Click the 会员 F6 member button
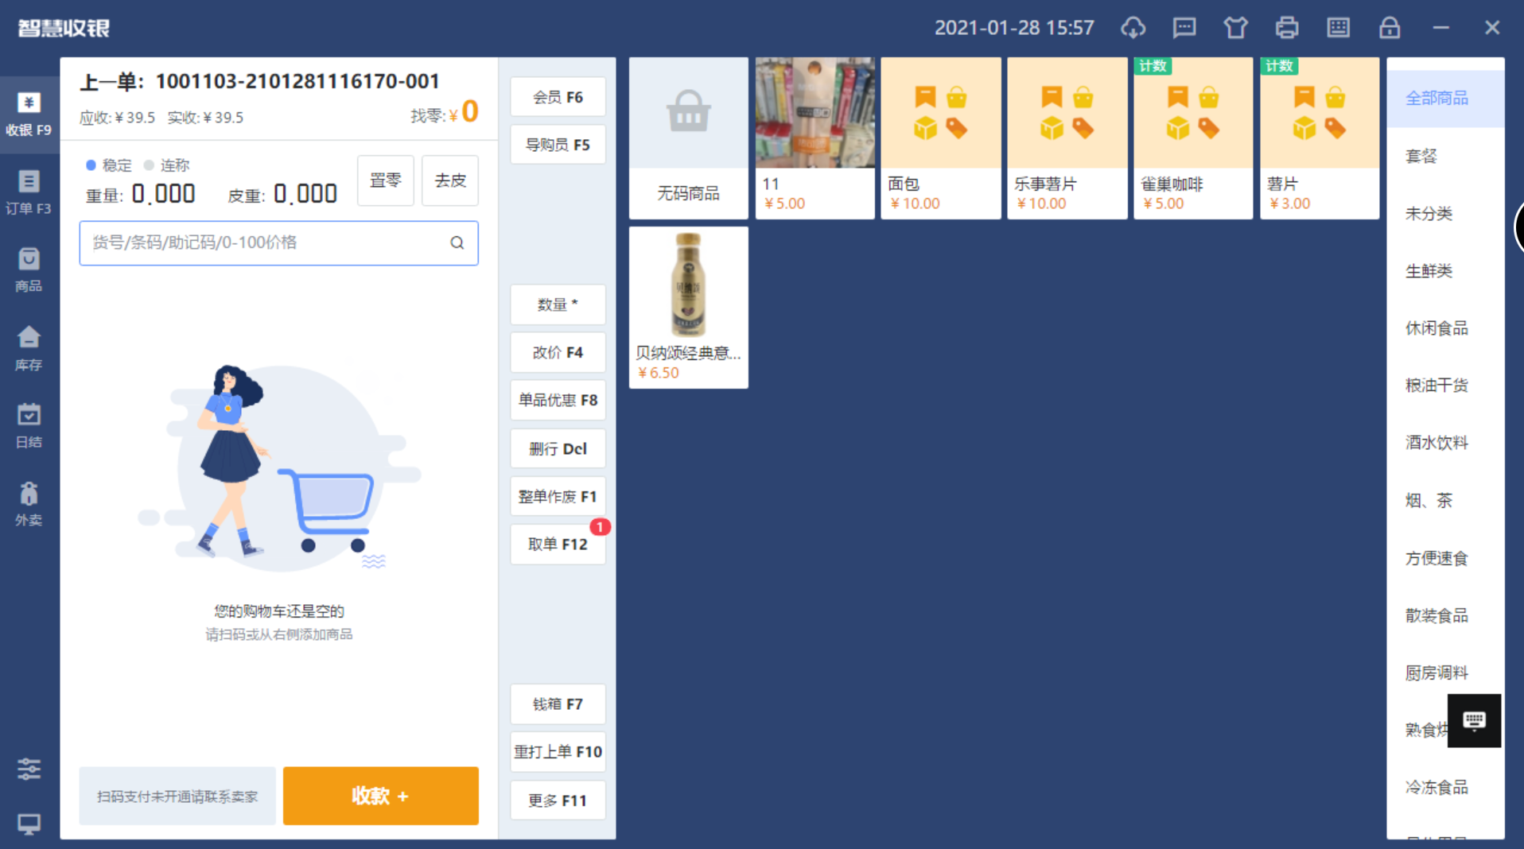 (557, 97)
